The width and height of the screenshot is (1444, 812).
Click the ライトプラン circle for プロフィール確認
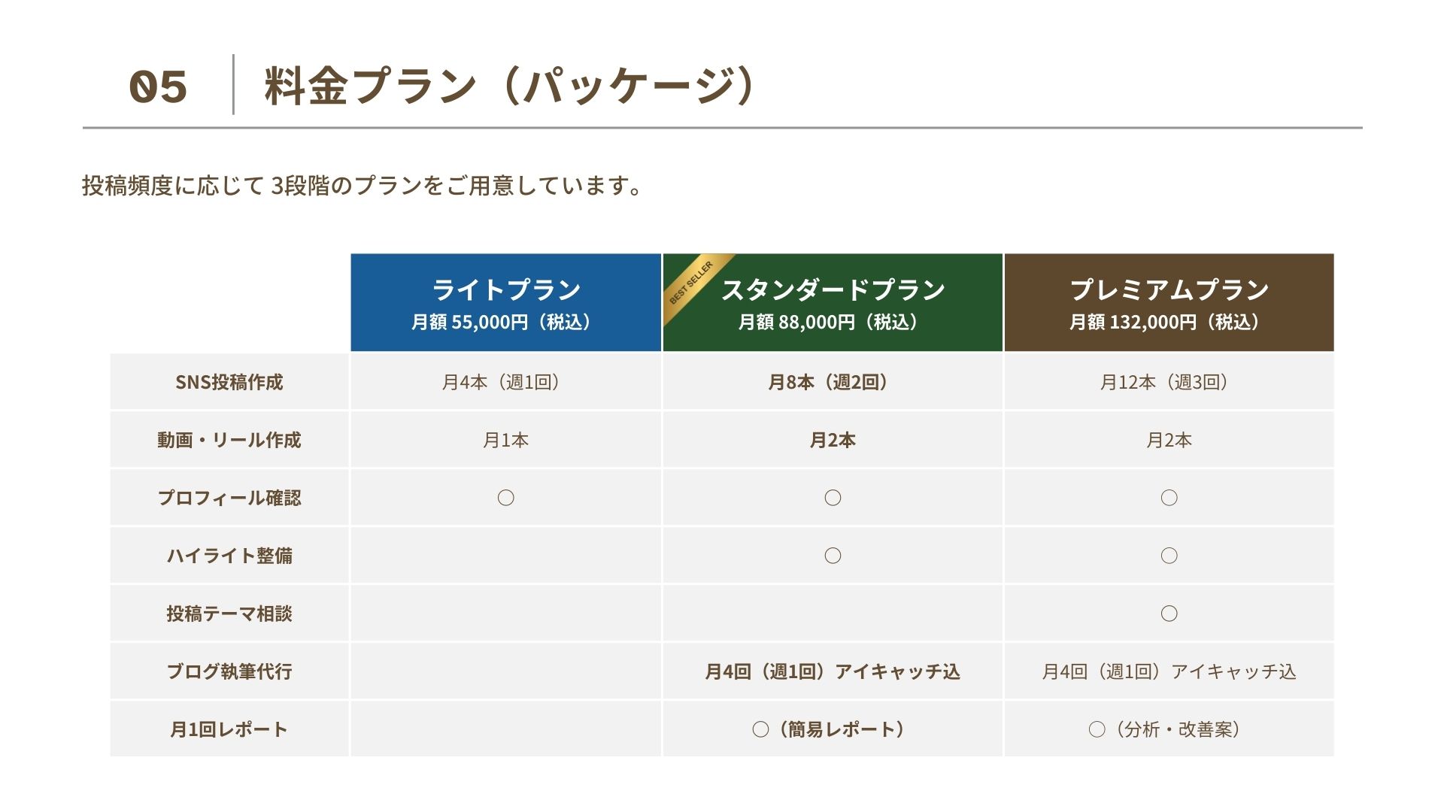point(505,498)
